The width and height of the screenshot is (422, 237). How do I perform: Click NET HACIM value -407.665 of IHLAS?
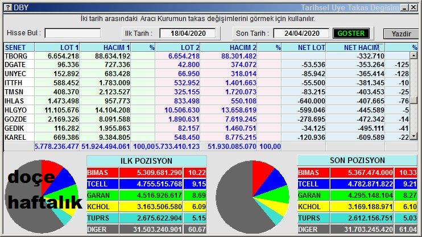tap(371, 101)
